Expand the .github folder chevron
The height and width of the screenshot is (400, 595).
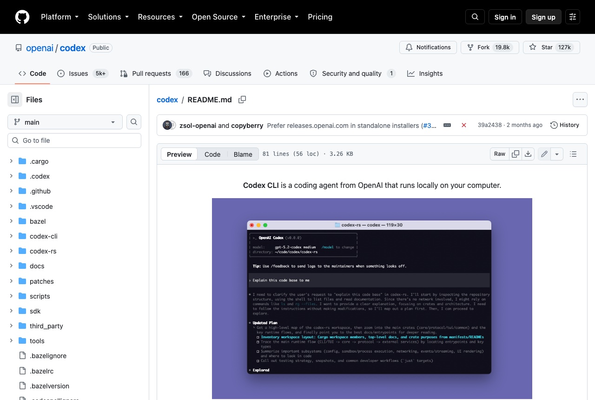tap(11, 191)
